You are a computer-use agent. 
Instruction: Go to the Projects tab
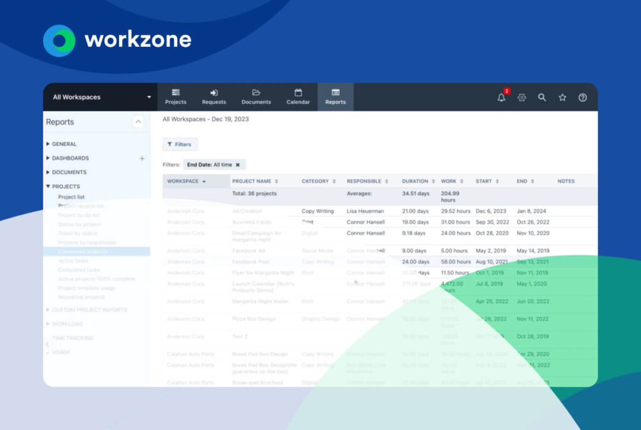pyautogui.click(x=176, y=97)
